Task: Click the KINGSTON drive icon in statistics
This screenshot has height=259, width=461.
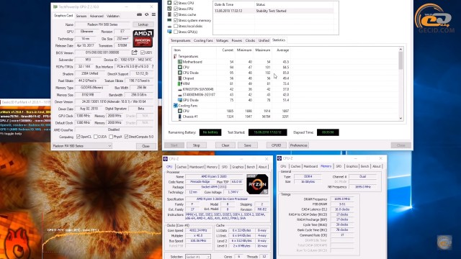Action: point(179,89)
